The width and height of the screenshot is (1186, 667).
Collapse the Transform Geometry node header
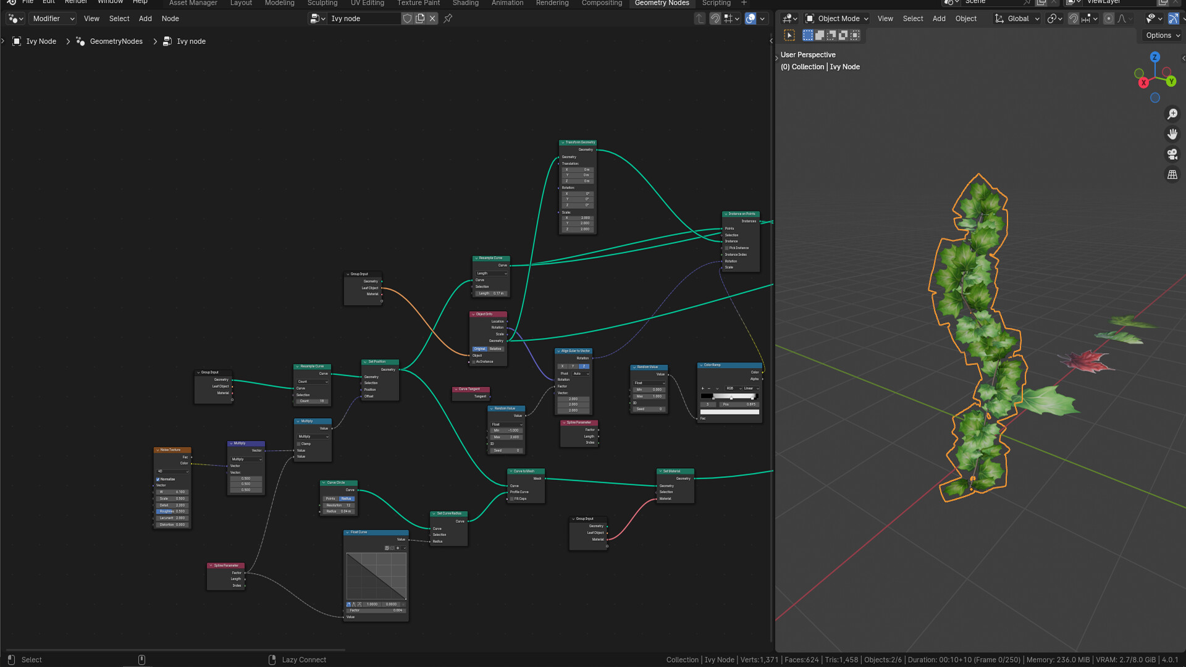coord(562,142)
